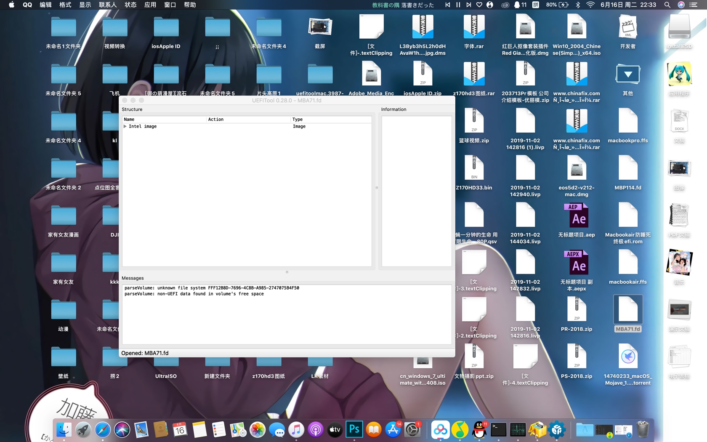Open Activity Monitor from the Dock

click(x=518, y=430)
